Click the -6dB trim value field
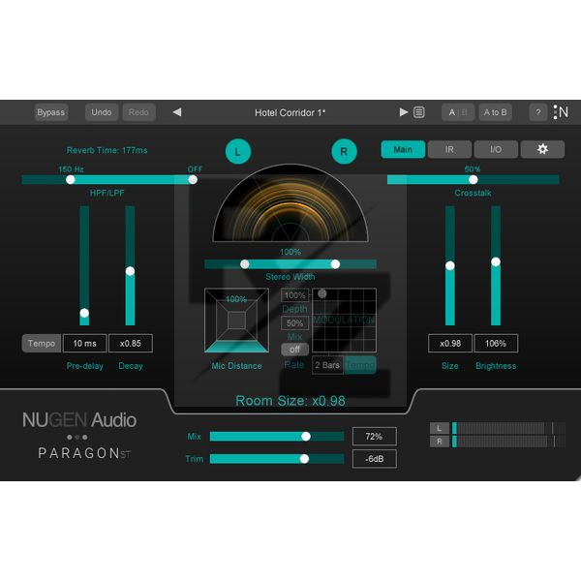 374,459
